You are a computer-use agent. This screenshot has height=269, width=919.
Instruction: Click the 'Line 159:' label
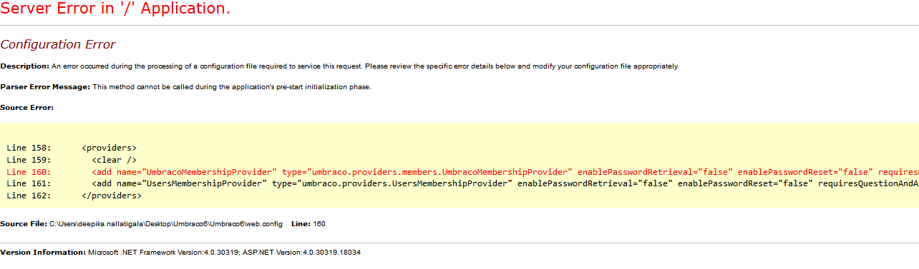click(29, 160)
